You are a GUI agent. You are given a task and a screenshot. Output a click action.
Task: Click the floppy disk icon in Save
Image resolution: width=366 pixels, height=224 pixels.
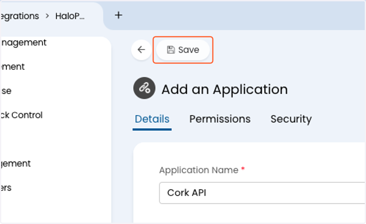click(171, 50)
